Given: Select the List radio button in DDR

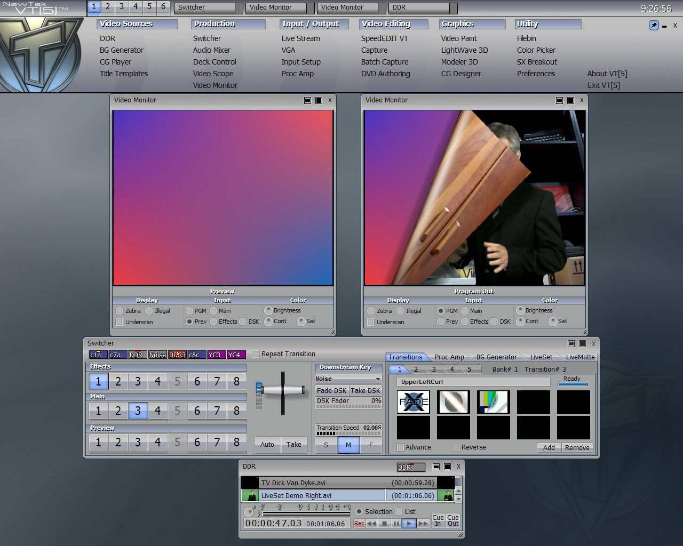Looking at the screenshot, I should point(399,511).
